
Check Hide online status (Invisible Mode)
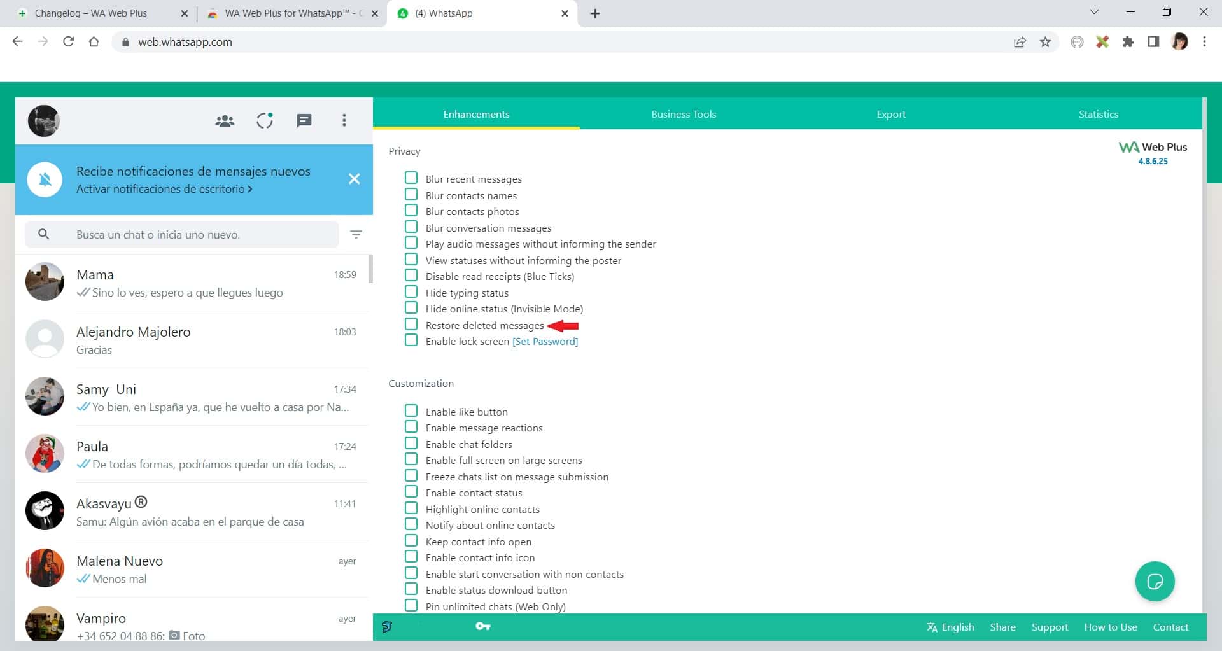[411, 309]
